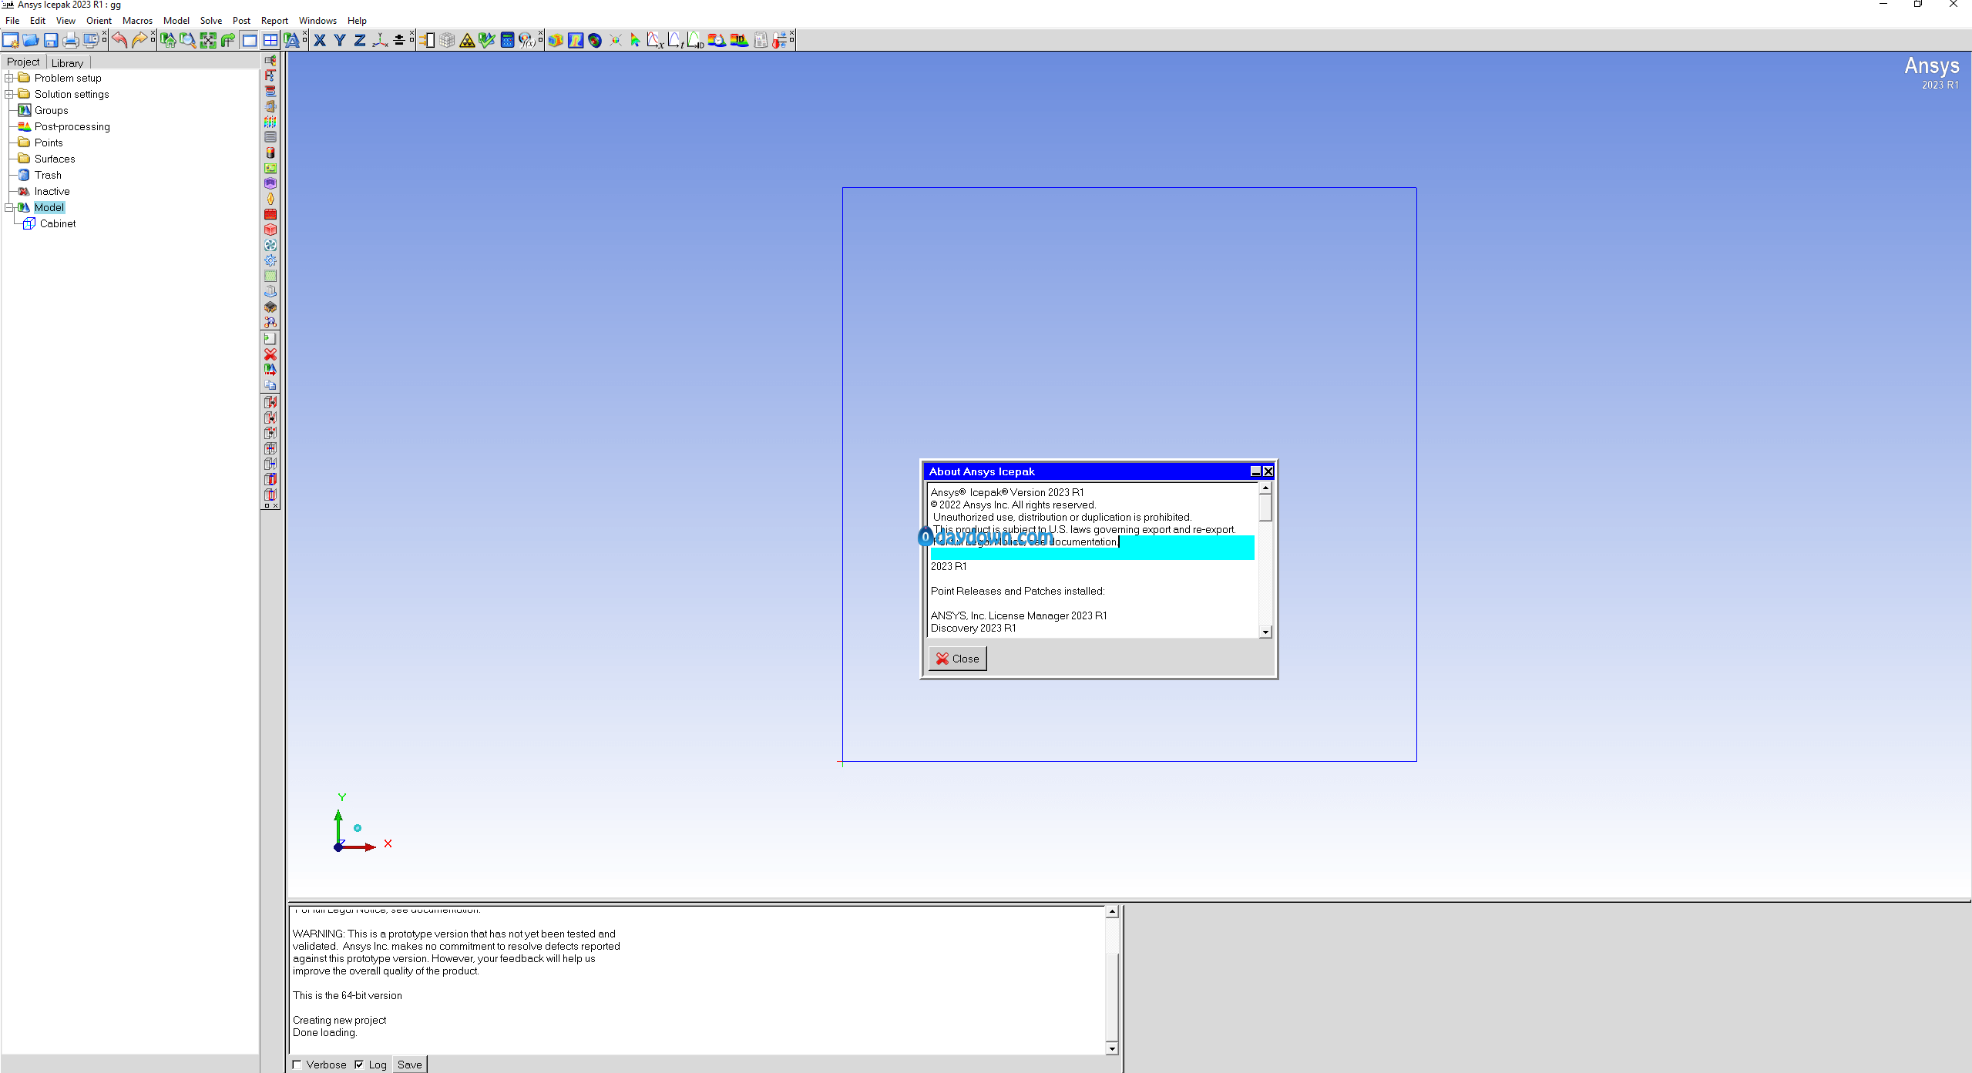The height and width of the screenshot is (1073, 1972).
Task: Create a source cylinder object icon
Action: coord(270,153)
